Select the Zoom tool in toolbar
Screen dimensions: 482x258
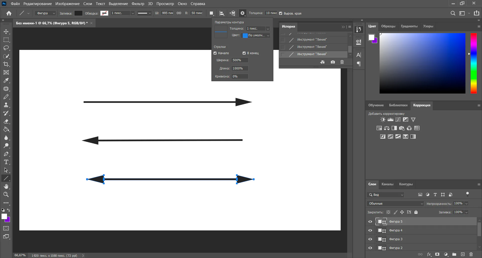6,195
